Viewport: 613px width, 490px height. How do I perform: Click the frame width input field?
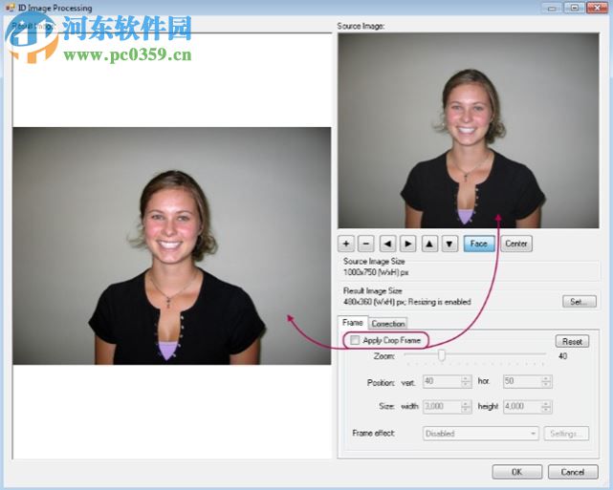[442, 407]
